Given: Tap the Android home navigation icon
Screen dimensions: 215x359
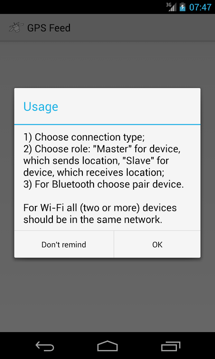Looking at the screenshot, I should (x=107, y=346).
